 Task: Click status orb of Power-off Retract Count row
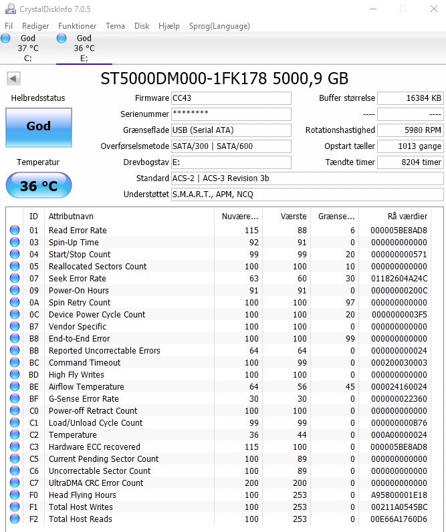click(15, 410)
